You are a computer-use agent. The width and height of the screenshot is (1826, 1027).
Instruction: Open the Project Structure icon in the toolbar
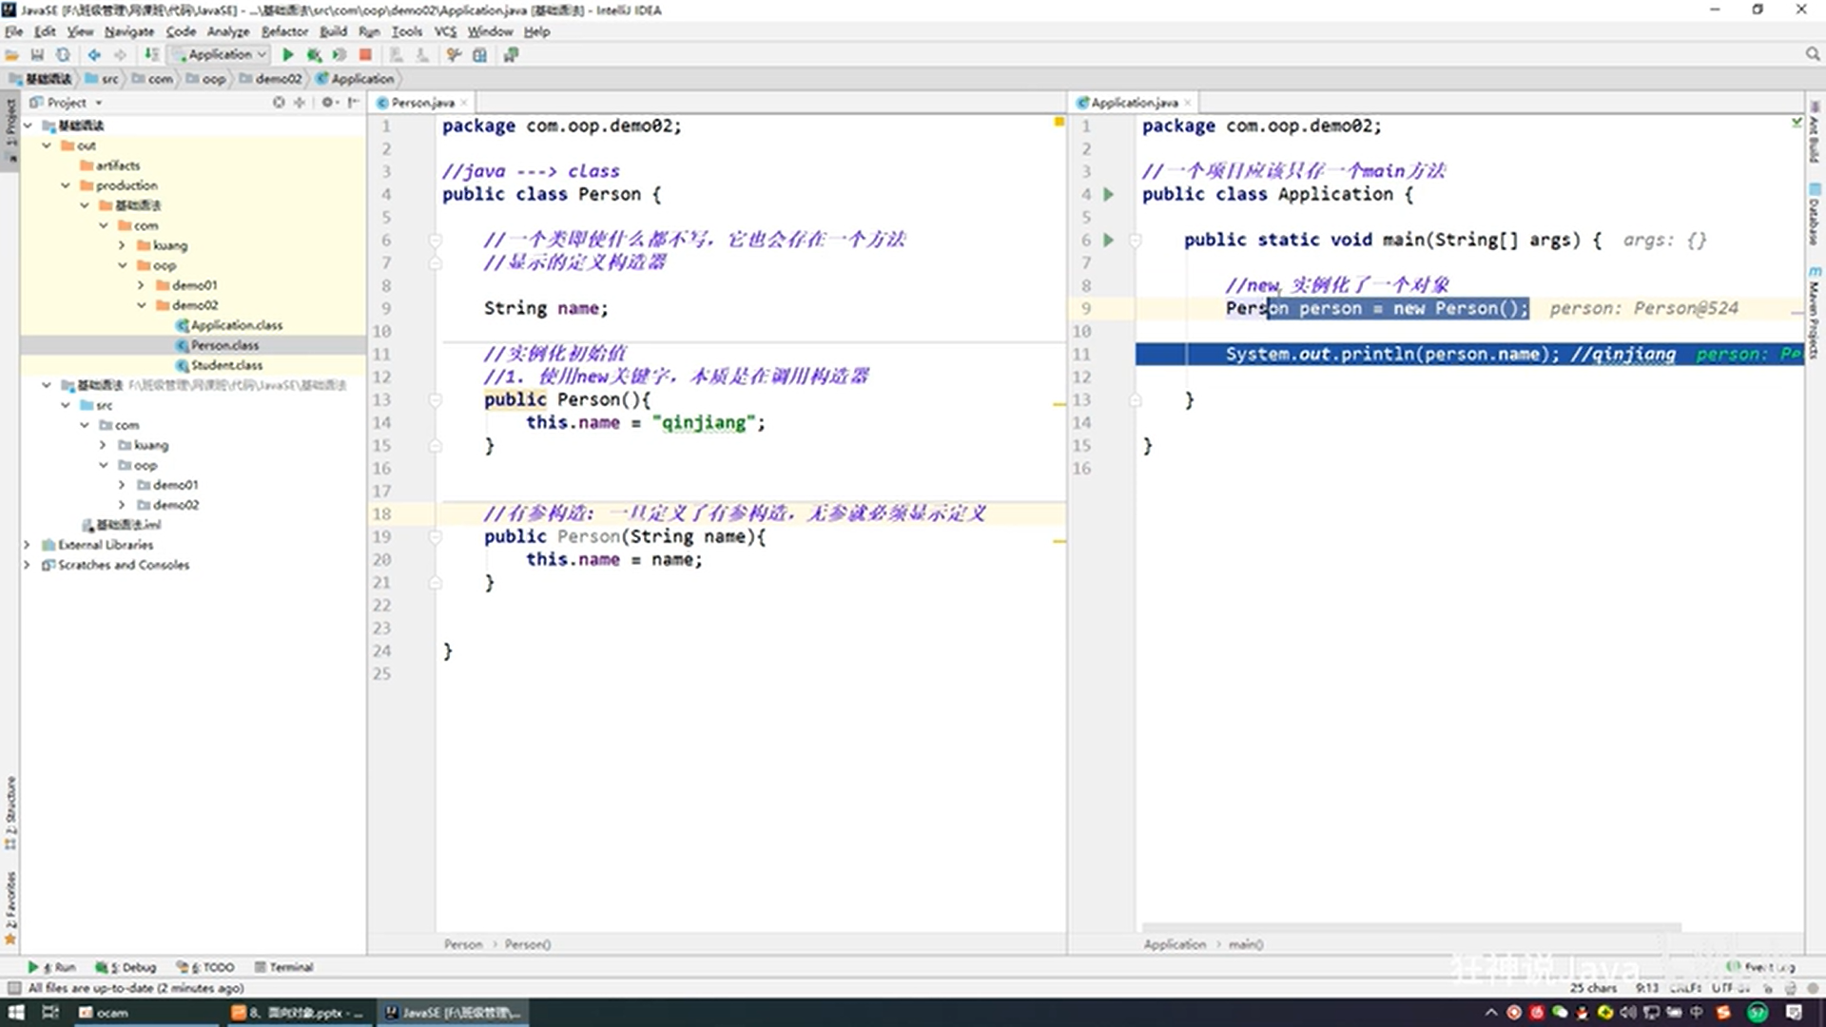pos(480,55)
